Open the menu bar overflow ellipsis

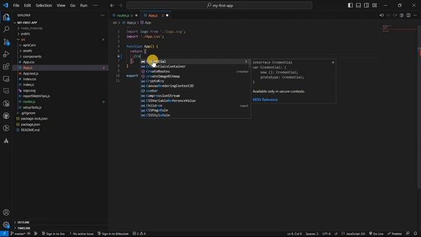click(x=95, y=5)
